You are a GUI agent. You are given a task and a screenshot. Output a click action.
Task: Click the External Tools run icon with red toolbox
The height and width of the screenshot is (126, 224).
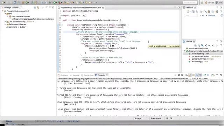point(59,2)
